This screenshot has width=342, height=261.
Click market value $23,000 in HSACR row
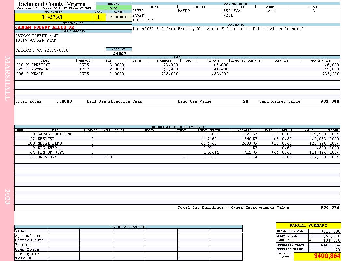coord(331,74)
